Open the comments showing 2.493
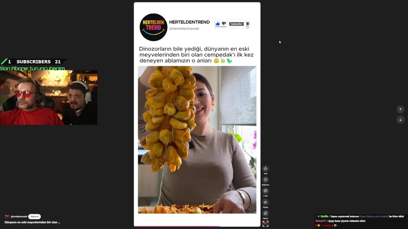408x229 pixels. click(x=265, y=191)
